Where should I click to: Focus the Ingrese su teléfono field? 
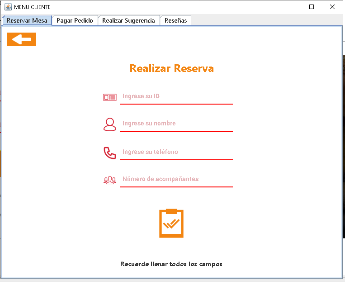[176, 153]
